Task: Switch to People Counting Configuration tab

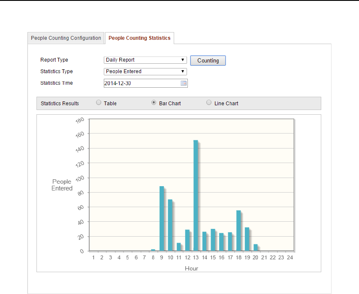Action: (x=66, y=38)
